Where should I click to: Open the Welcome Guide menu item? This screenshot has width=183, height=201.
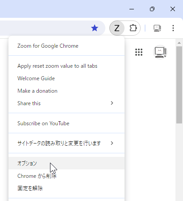coord(67,78)
